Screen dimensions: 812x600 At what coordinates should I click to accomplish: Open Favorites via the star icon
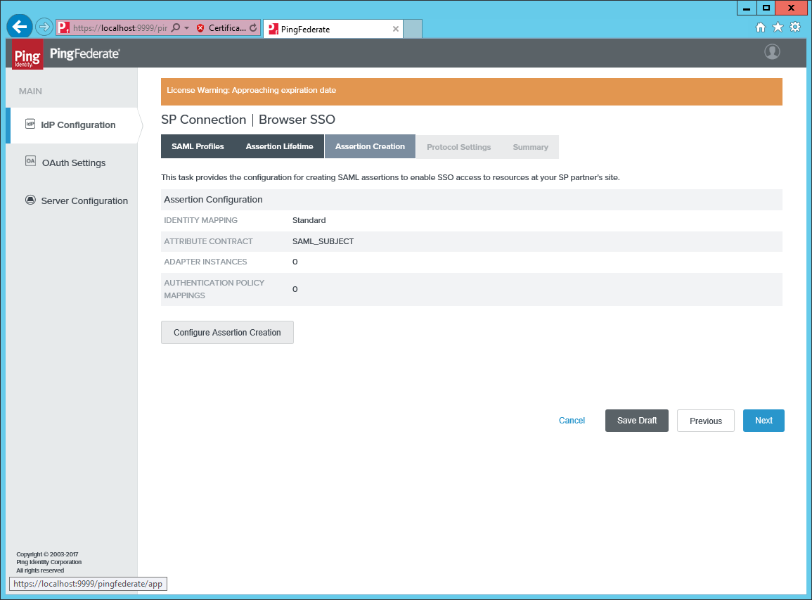point(778,27)
